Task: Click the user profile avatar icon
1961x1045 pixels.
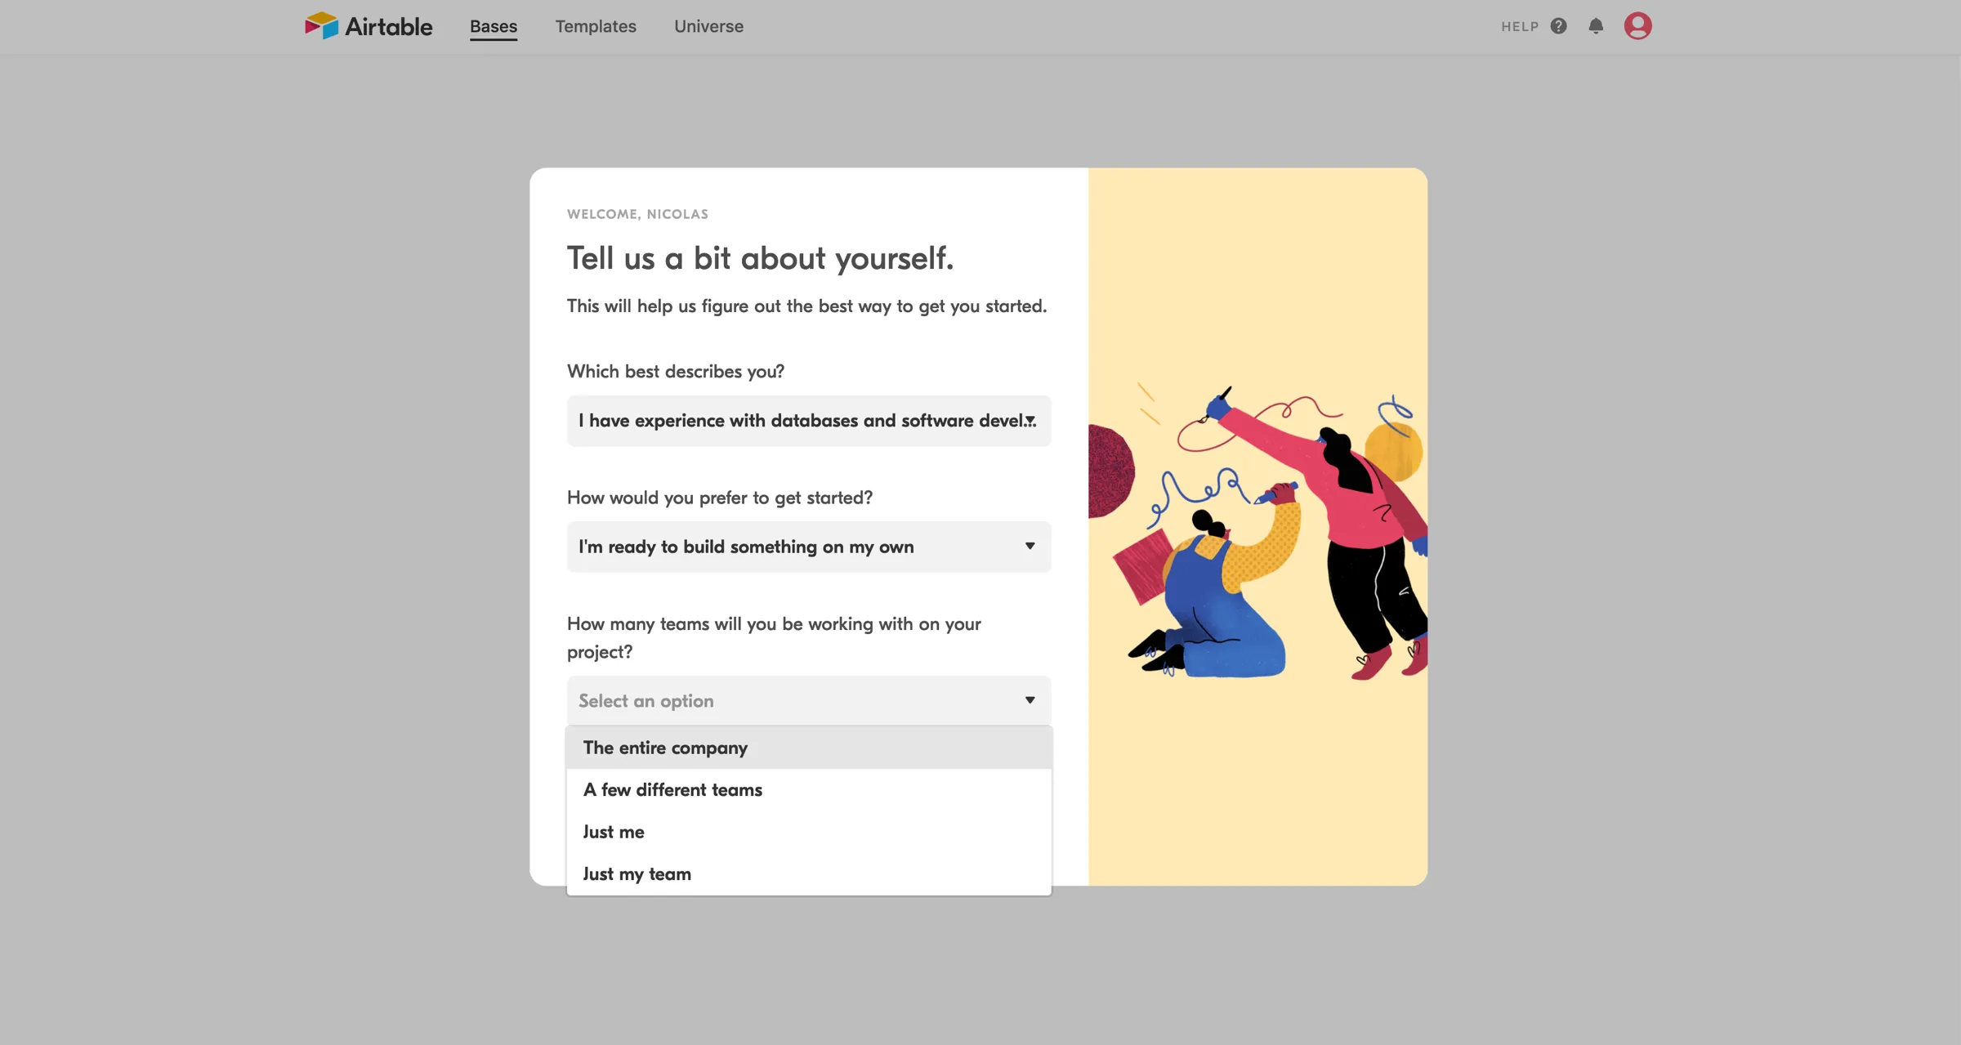Action: pos(1637,26)
